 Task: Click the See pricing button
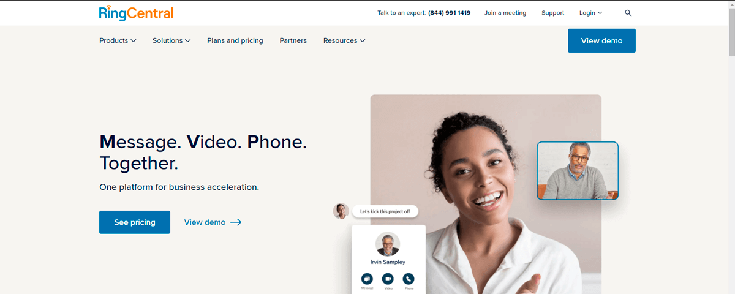[x=135, y=222]
